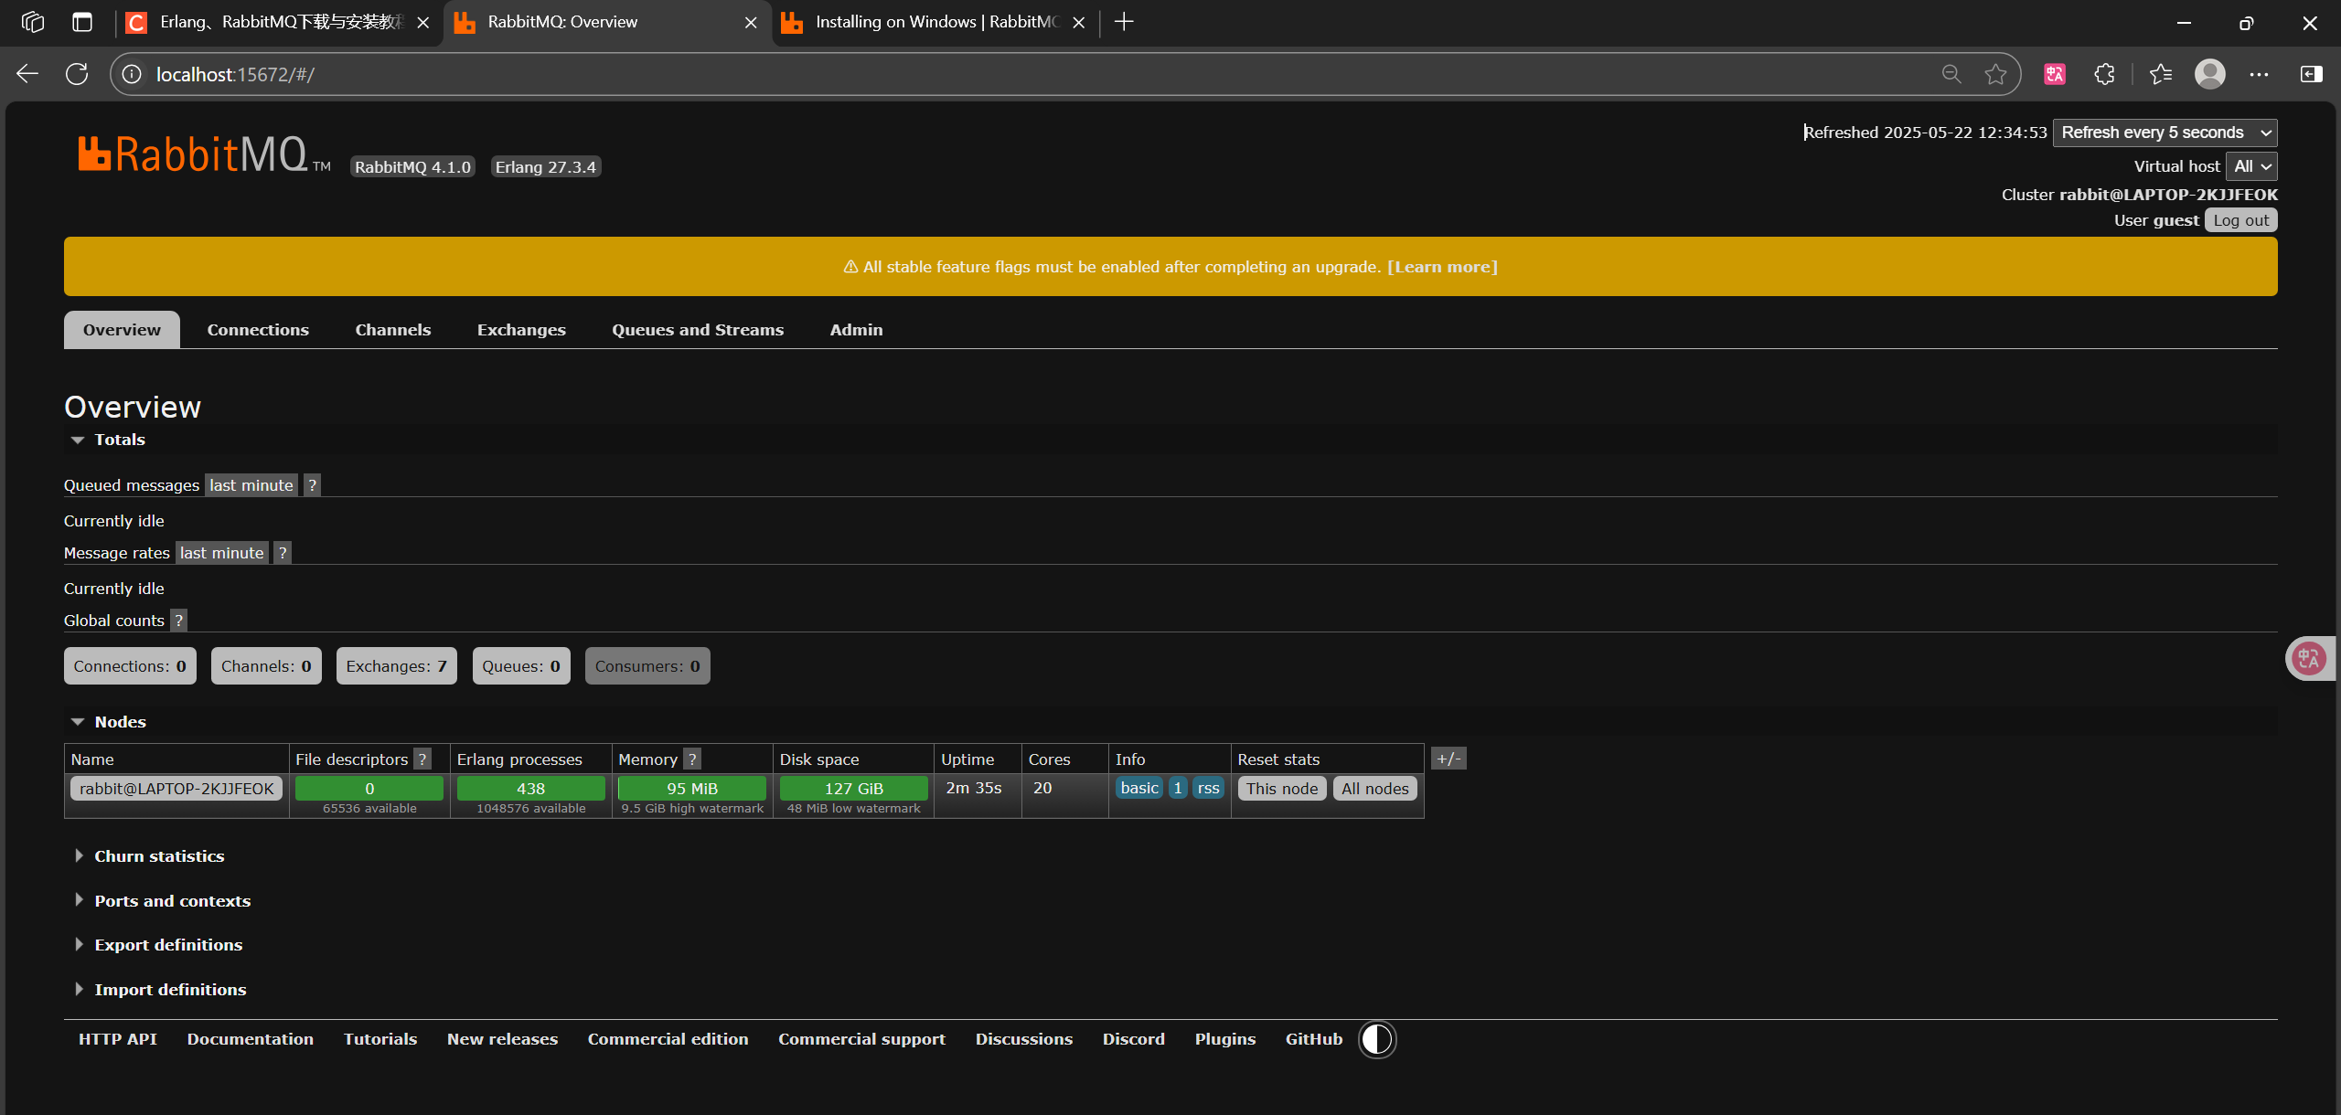Viewport: 2341px width, 1115px height.
Task: Open help for Global counts
Action: click(178, 621)
